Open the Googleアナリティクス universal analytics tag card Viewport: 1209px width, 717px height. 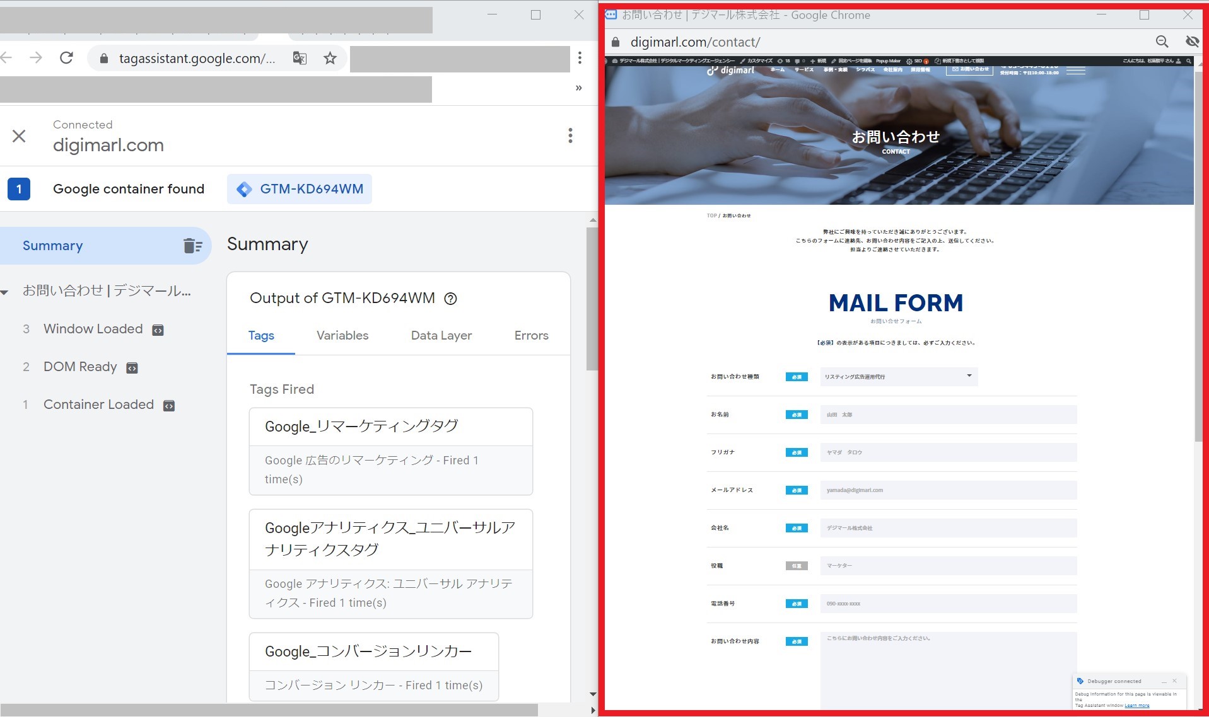pyautogui.click(x=391, y=564)
